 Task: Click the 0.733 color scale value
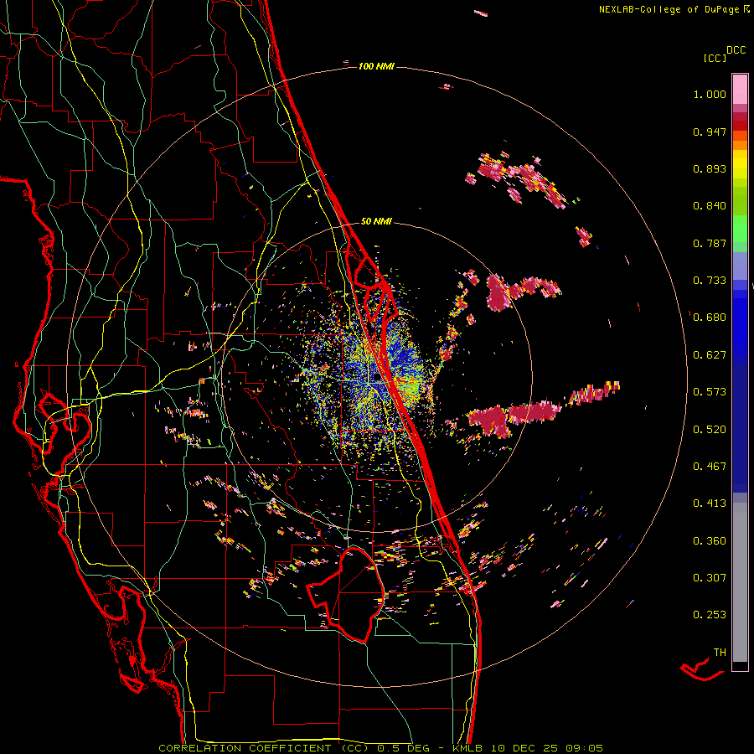pyautogui.click(x=710, y=281)
